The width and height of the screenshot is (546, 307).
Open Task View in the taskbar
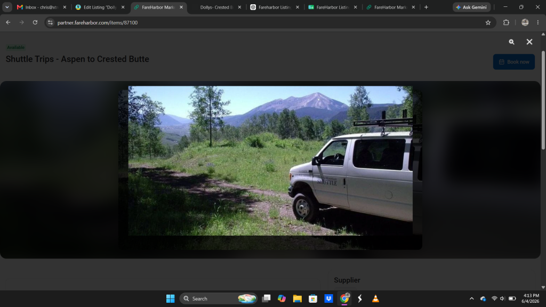click(x=266, y=298)
